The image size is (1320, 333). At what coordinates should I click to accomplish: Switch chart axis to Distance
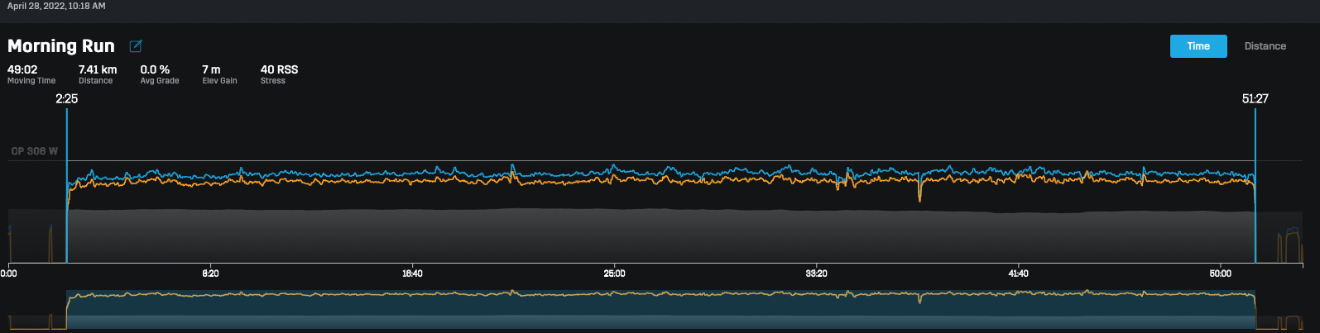coord(1265,46)
